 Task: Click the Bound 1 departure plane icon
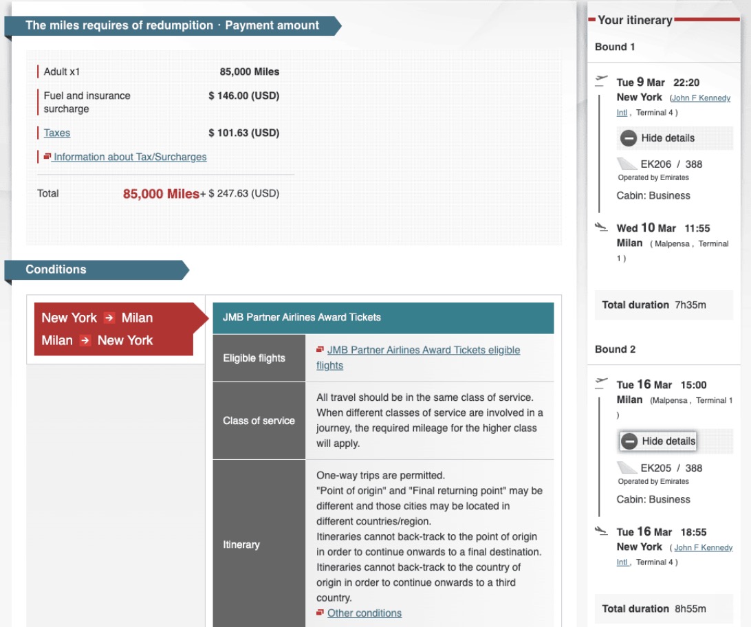(601, 80)
